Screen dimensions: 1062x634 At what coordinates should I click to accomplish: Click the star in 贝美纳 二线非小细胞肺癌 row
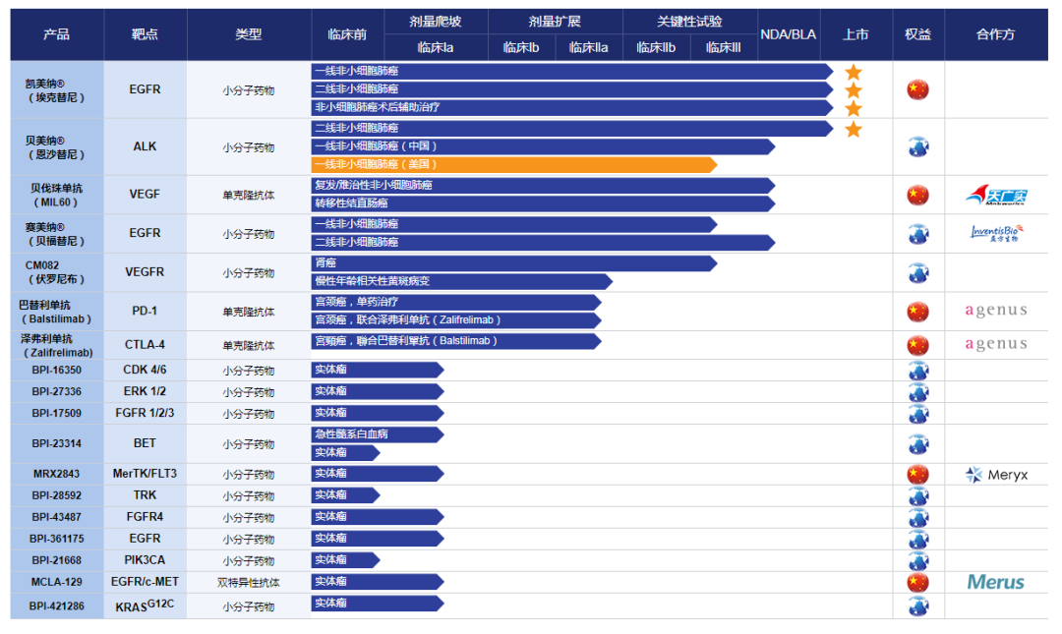(x=854, y=129)
